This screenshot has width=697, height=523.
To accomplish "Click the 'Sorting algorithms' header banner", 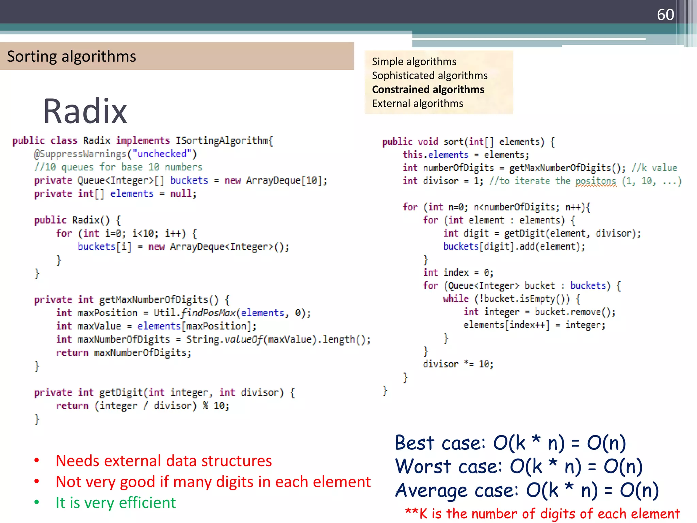I will pyautogui.click(x=71, y=56).
